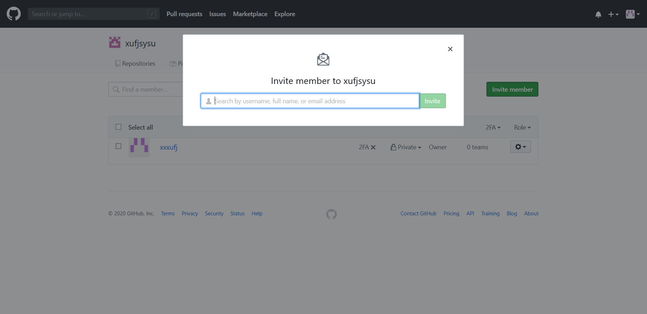This screenshot has width=647, height=314.
Task: Open the xxxufj profile link
Action: (169, 147)
